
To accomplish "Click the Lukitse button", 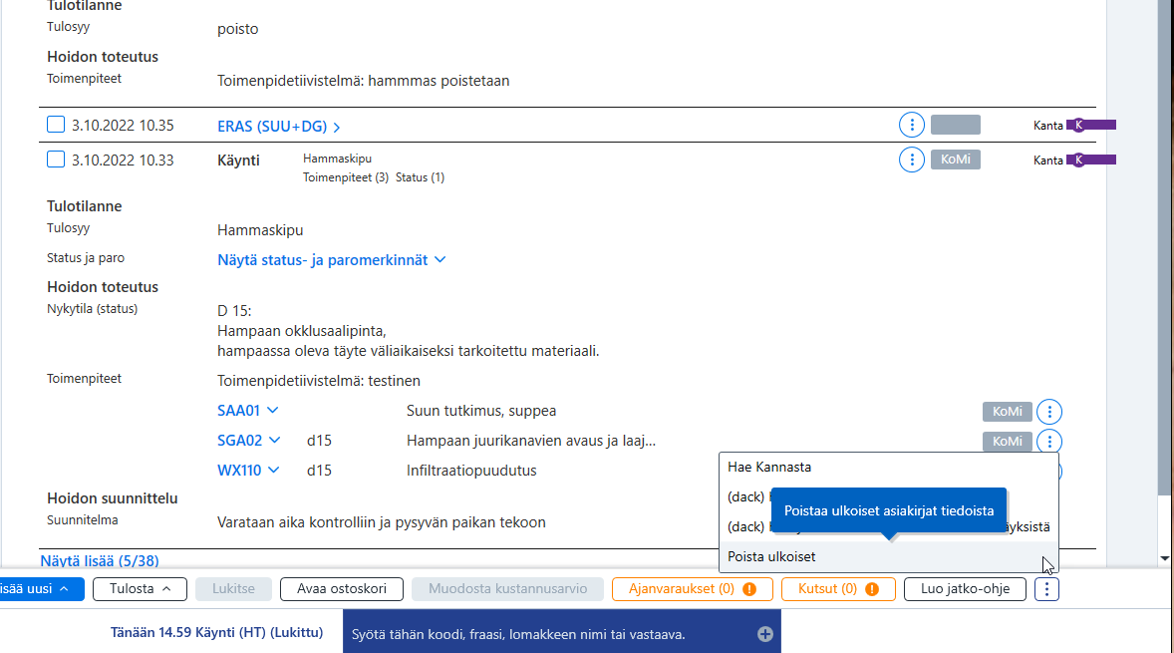I will pyautogui.click(x=233, y=589).
